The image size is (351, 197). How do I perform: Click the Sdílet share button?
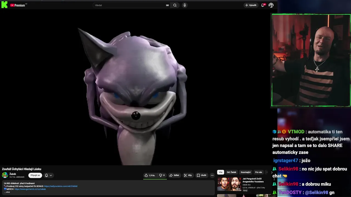tap(174, 175)
